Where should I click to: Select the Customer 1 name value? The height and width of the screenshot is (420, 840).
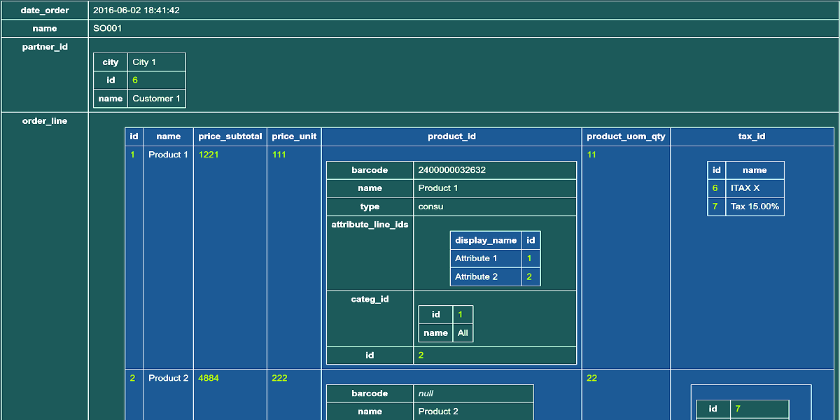157,99
